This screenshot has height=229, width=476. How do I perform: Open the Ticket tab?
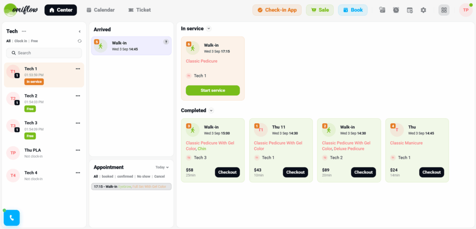tap(139, 10)
